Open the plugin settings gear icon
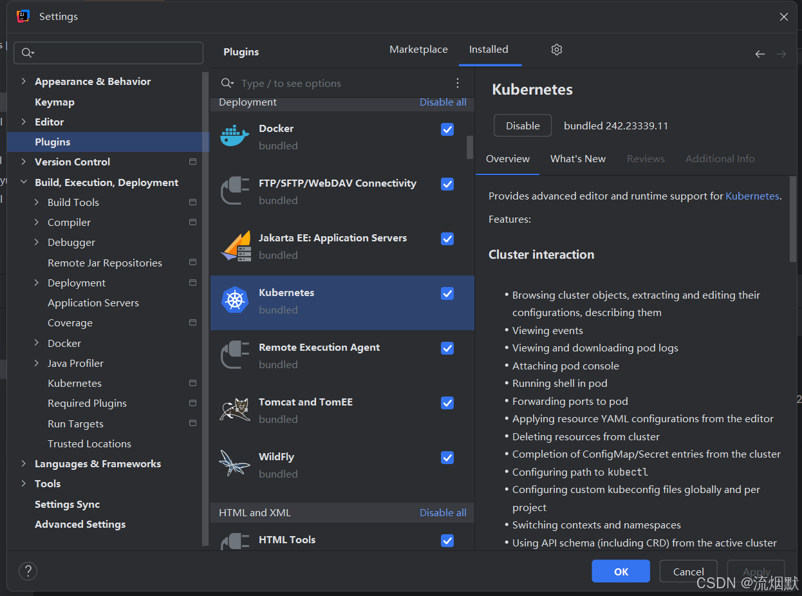 coord(556,50)
